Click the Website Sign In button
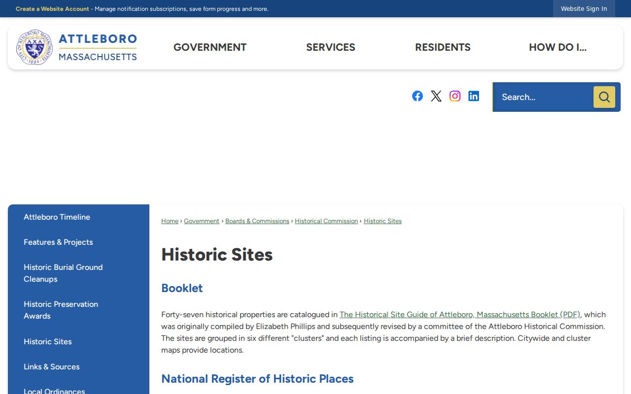Screen dimensions: 631x394 tap(584, 9)
